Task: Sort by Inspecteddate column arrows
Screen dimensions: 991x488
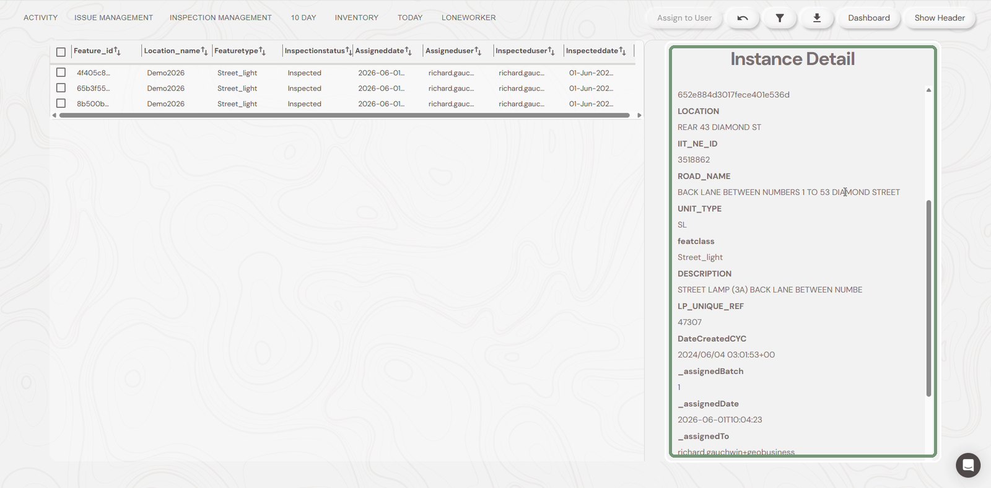Action: [622, 51]
